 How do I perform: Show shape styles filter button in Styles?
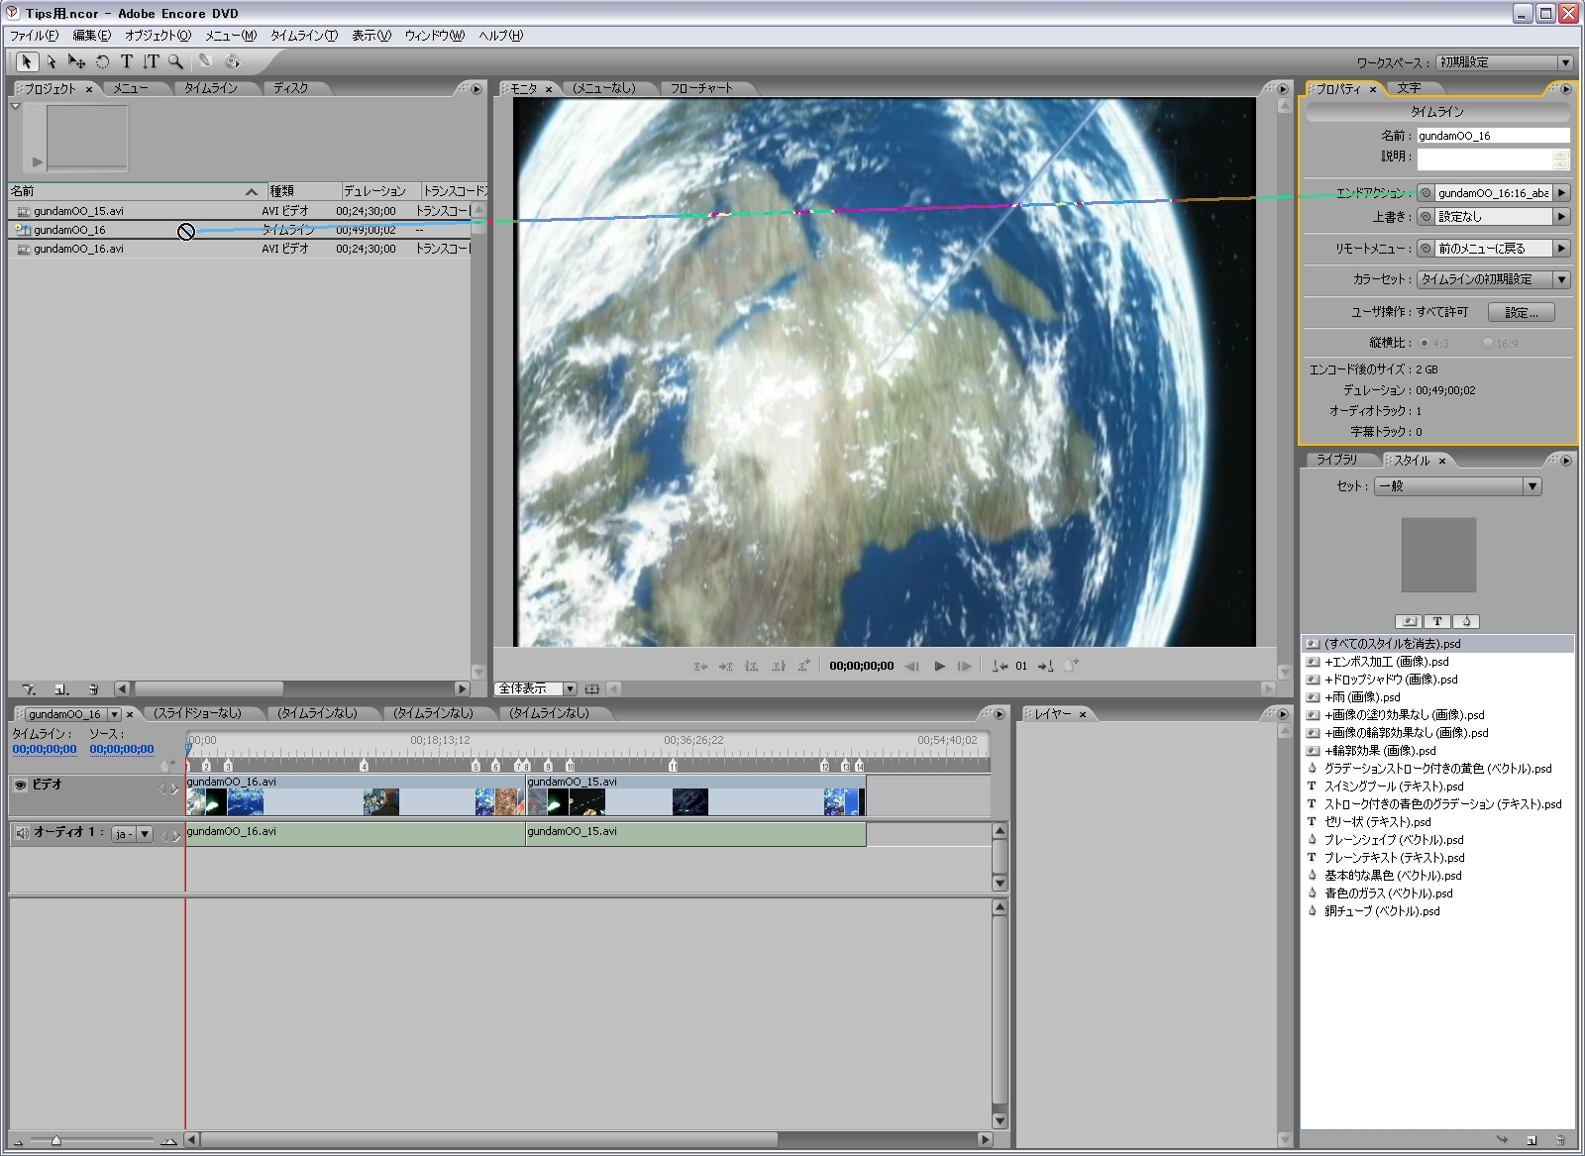[1466, 621]
